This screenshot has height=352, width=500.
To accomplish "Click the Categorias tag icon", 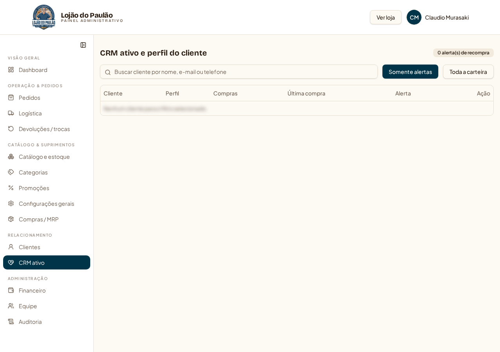I will click(11, 172).
